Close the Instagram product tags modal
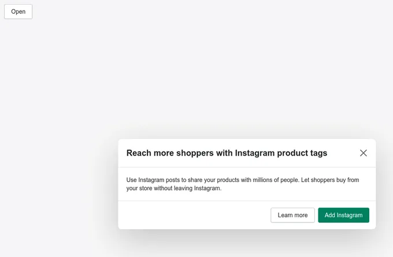 363,153
